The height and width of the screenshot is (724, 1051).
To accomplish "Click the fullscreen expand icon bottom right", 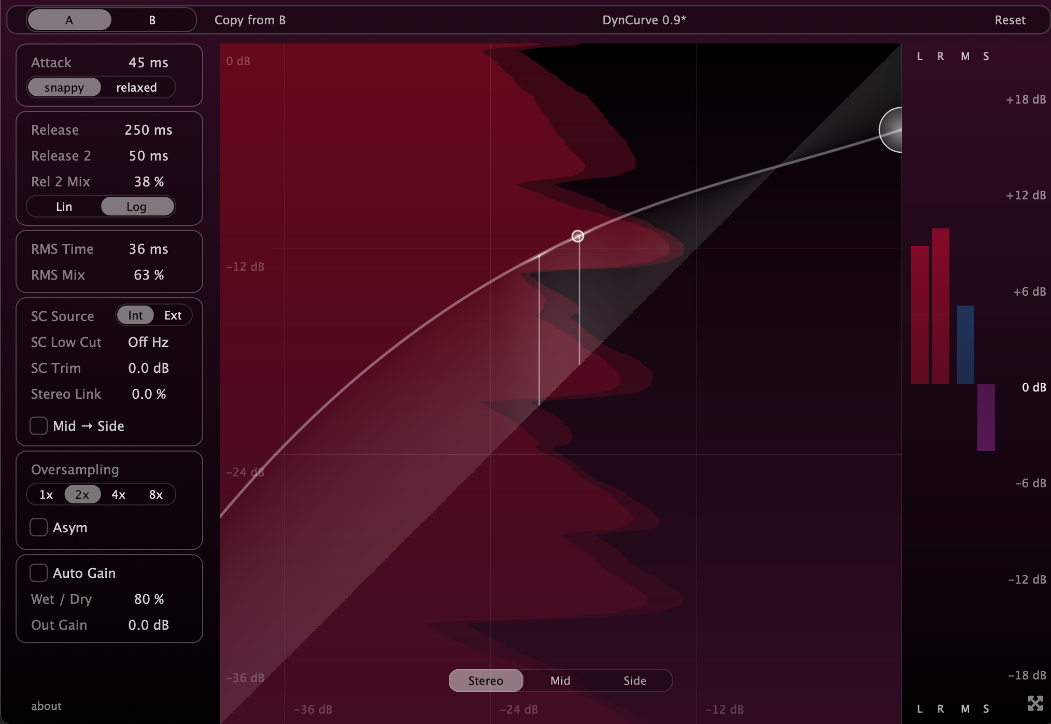I will click(x=1035, y=703).
